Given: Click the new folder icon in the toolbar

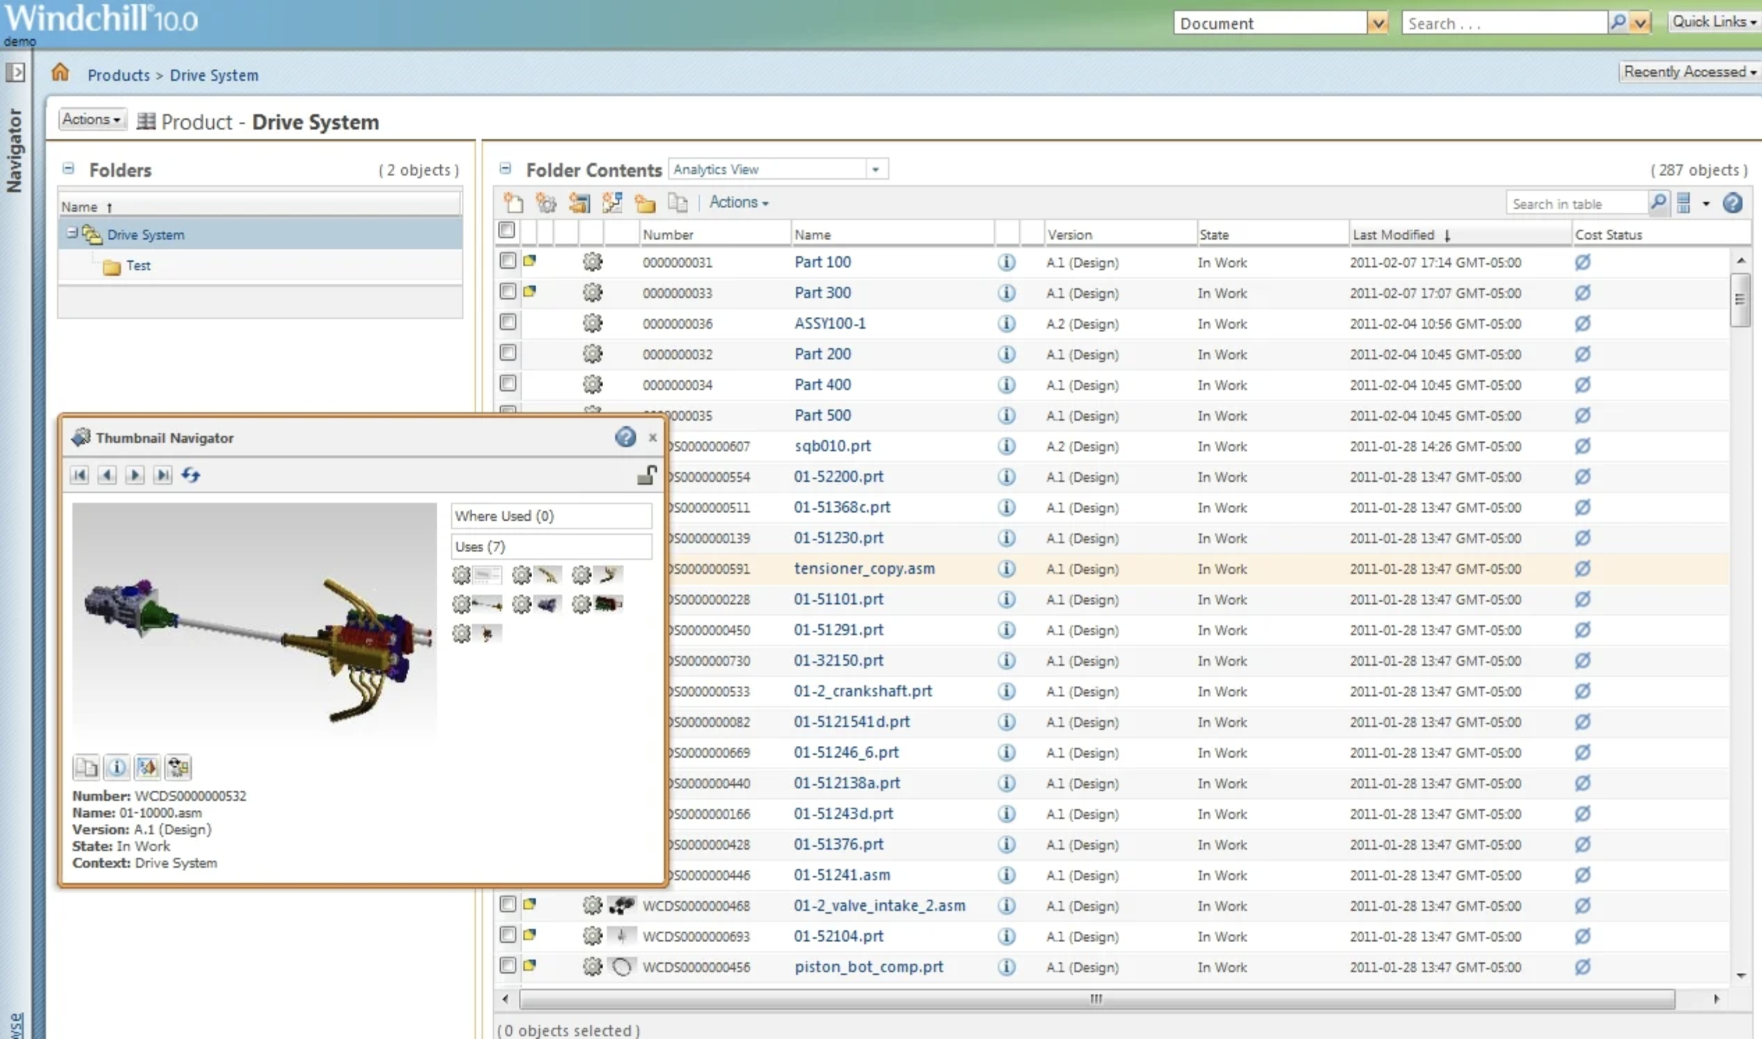Looking at the screenshot, I should pos(645,203).
